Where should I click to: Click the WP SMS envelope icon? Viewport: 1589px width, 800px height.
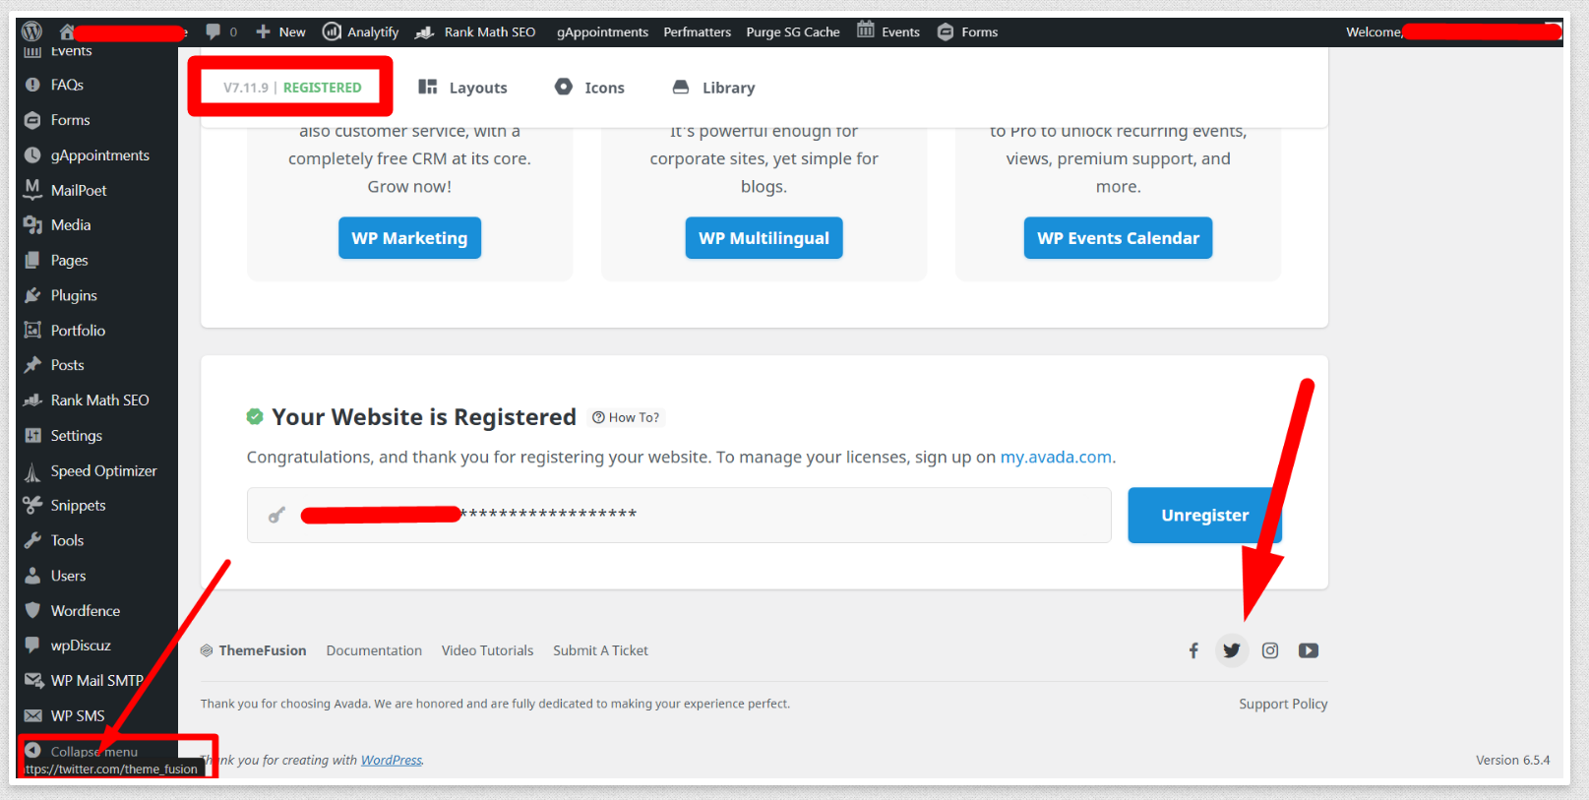click(x=32, y=715)
